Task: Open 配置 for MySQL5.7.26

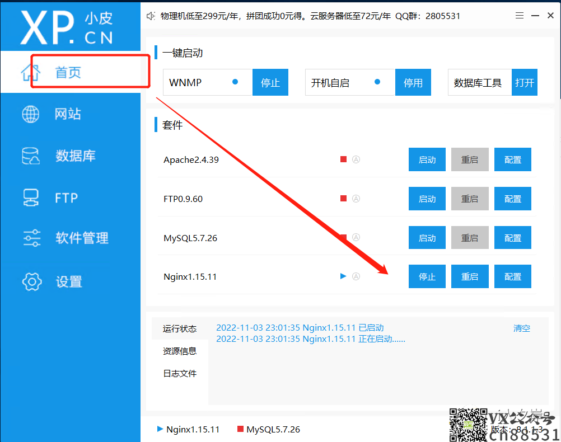Action: (513, 237)
